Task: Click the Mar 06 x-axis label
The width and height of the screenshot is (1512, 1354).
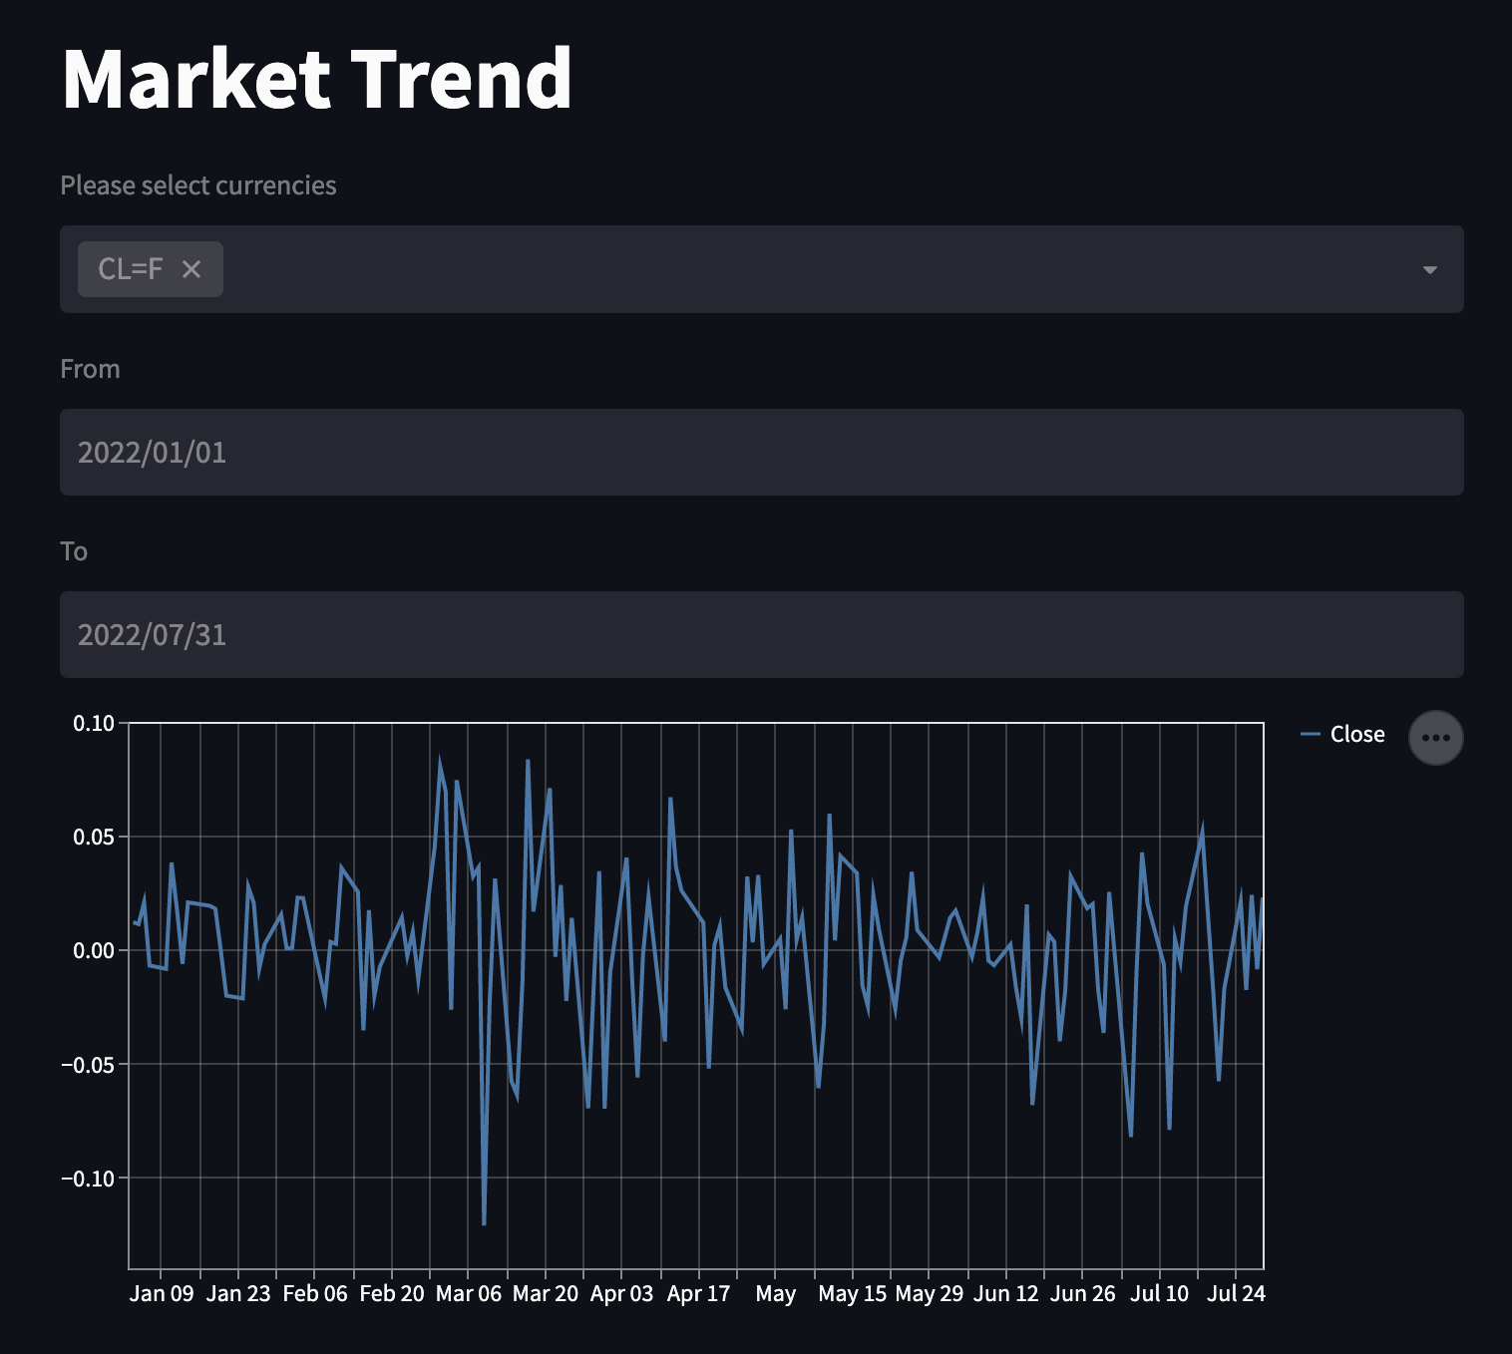Action: click(469, 1293)
